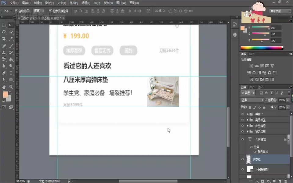293x183 pixels.
Task: Expand the 床垫信息 layer group
Action: tap(248, 126)
